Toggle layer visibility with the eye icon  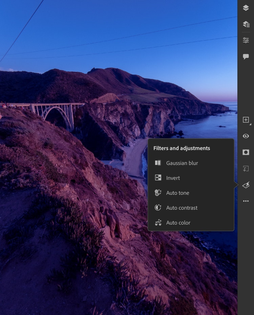(246, 136)
